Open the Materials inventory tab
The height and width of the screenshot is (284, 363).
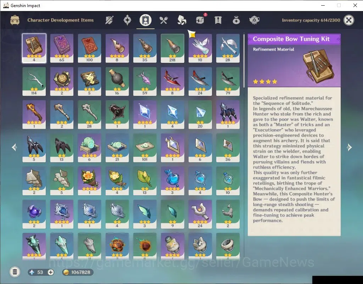(182, 20)
